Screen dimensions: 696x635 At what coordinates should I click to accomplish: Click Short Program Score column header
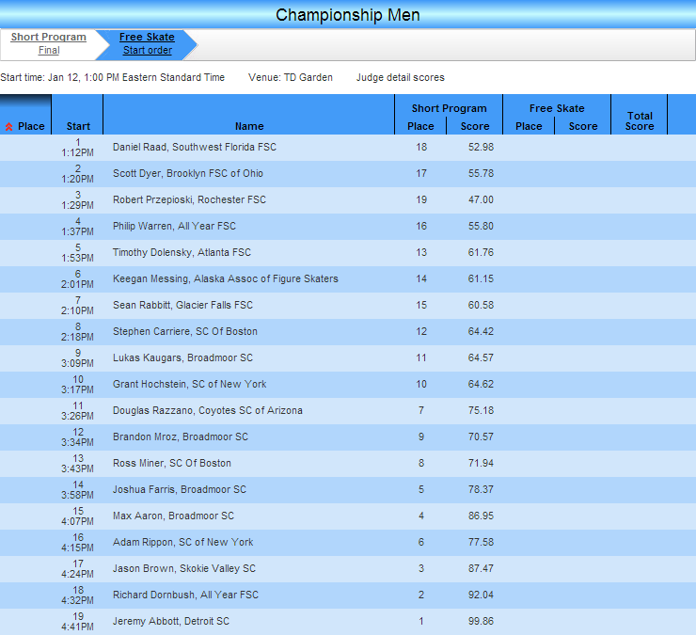pos(475,126)
